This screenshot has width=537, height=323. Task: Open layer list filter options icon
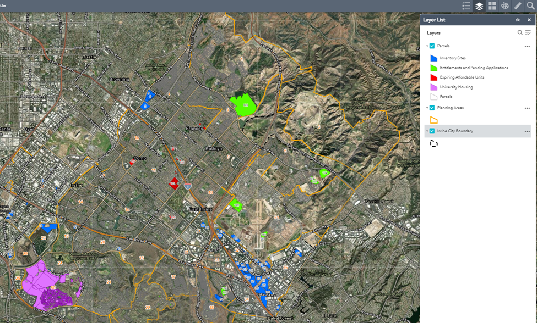528,33
